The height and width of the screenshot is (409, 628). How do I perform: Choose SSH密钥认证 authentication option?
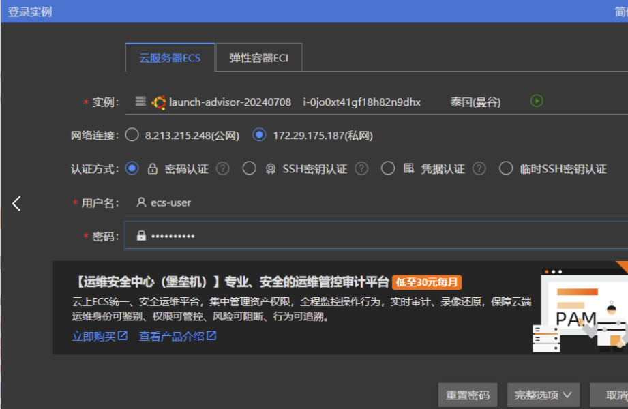pyautogui.click(x=250, y=168)
